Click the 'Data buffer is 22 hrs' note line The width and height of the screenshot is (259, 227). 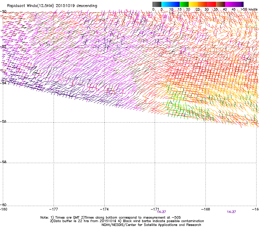(x=127, y=221)
